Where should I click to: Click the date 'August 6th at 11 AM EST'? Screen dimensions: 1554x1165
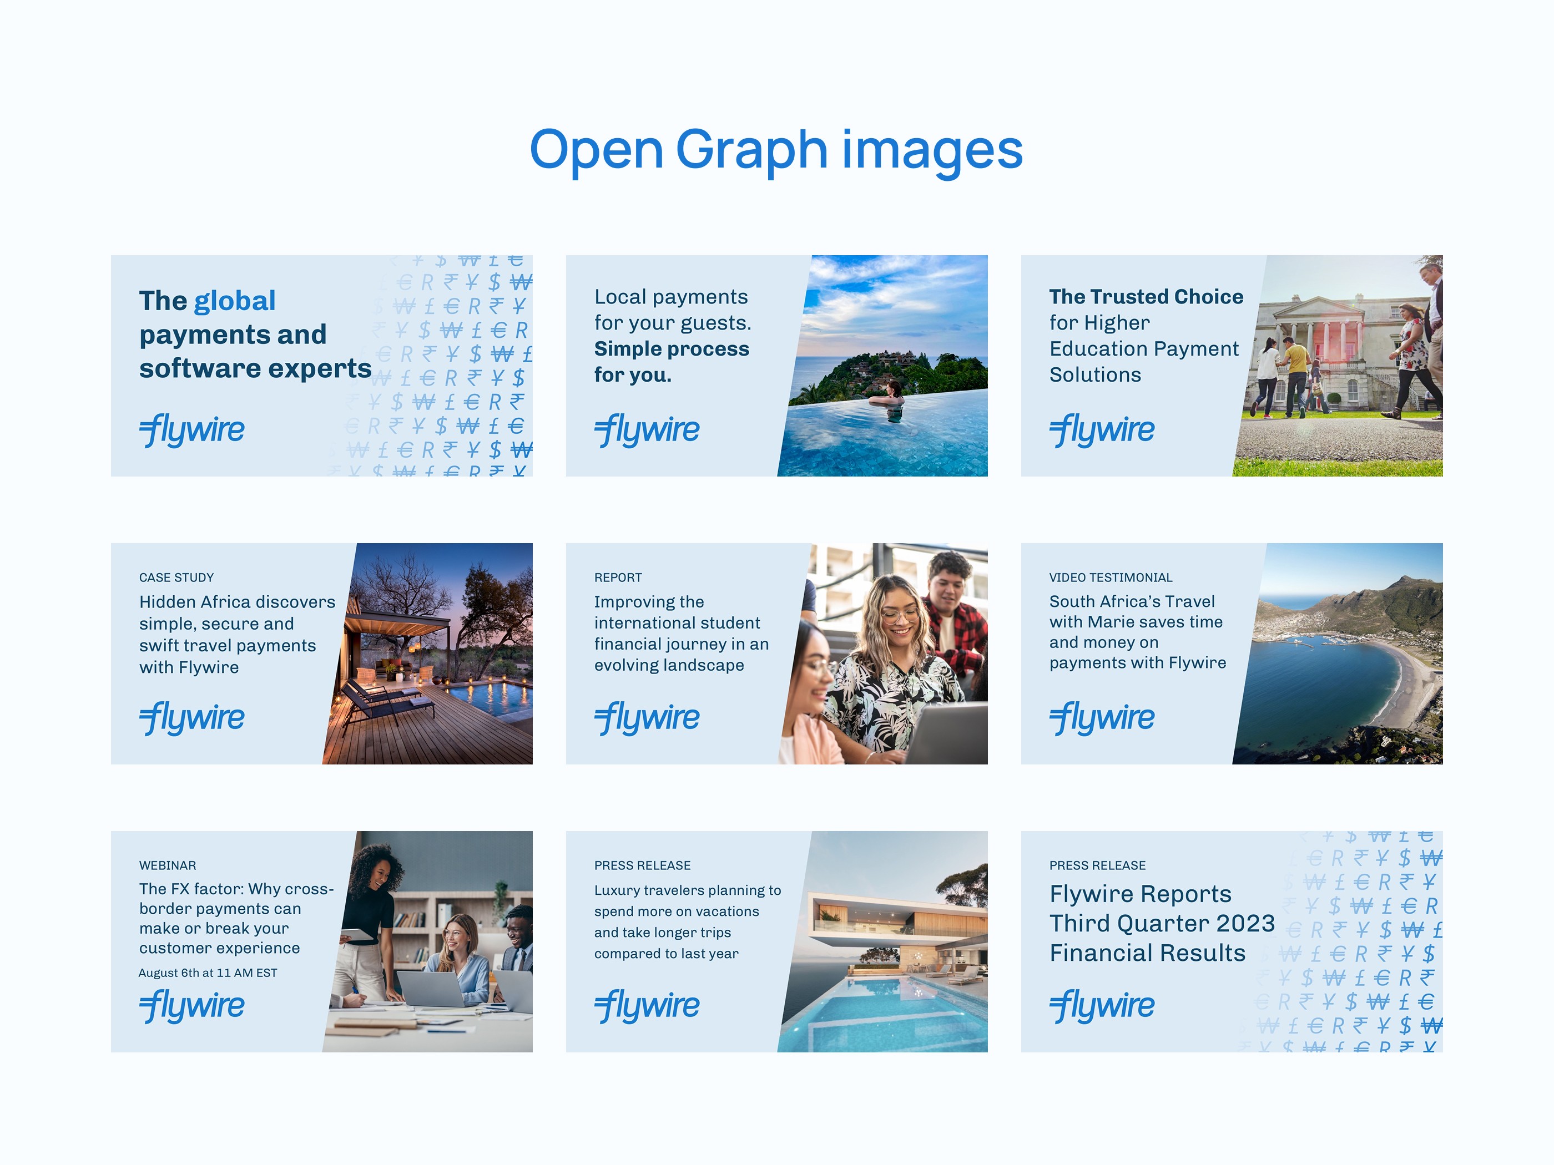pos(208,972)
